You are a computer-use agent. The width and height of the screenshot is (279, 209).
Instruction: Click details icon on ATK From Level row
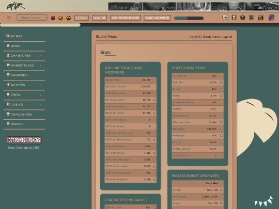click(154, 93)
